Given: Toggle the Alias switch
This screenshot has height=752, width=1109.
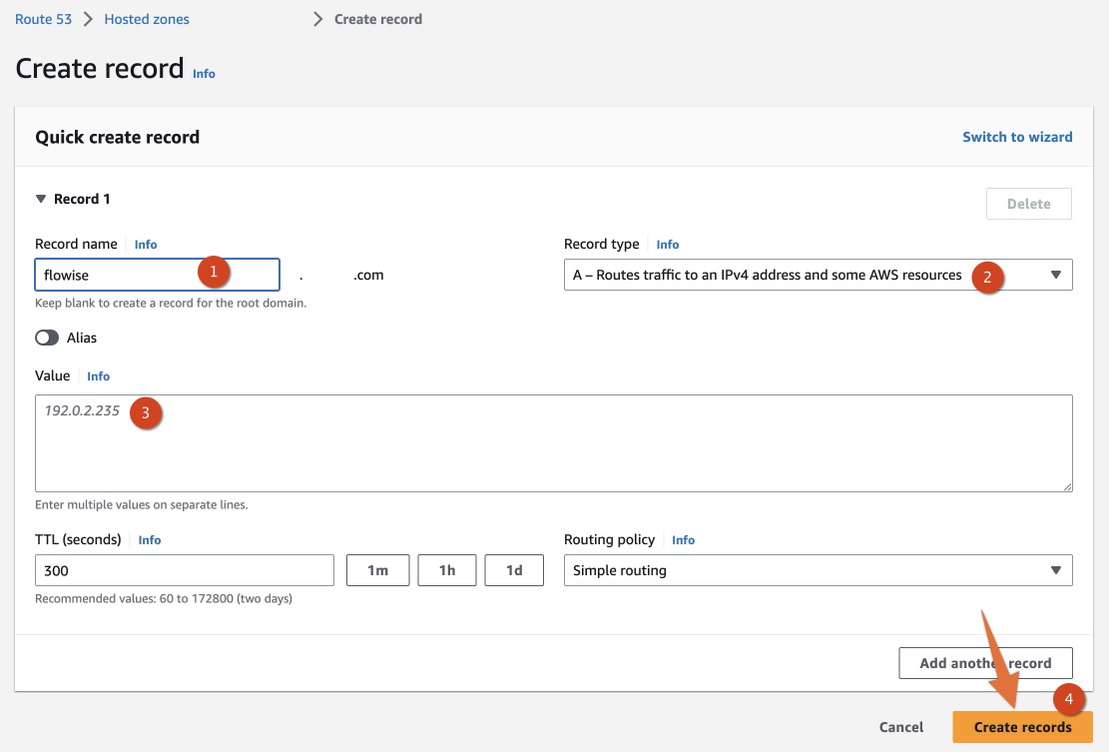Looking at the screenshot, I should (47, 338).
